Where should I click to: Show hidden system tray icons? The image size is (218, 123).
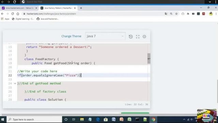click(x=184, y=120)
